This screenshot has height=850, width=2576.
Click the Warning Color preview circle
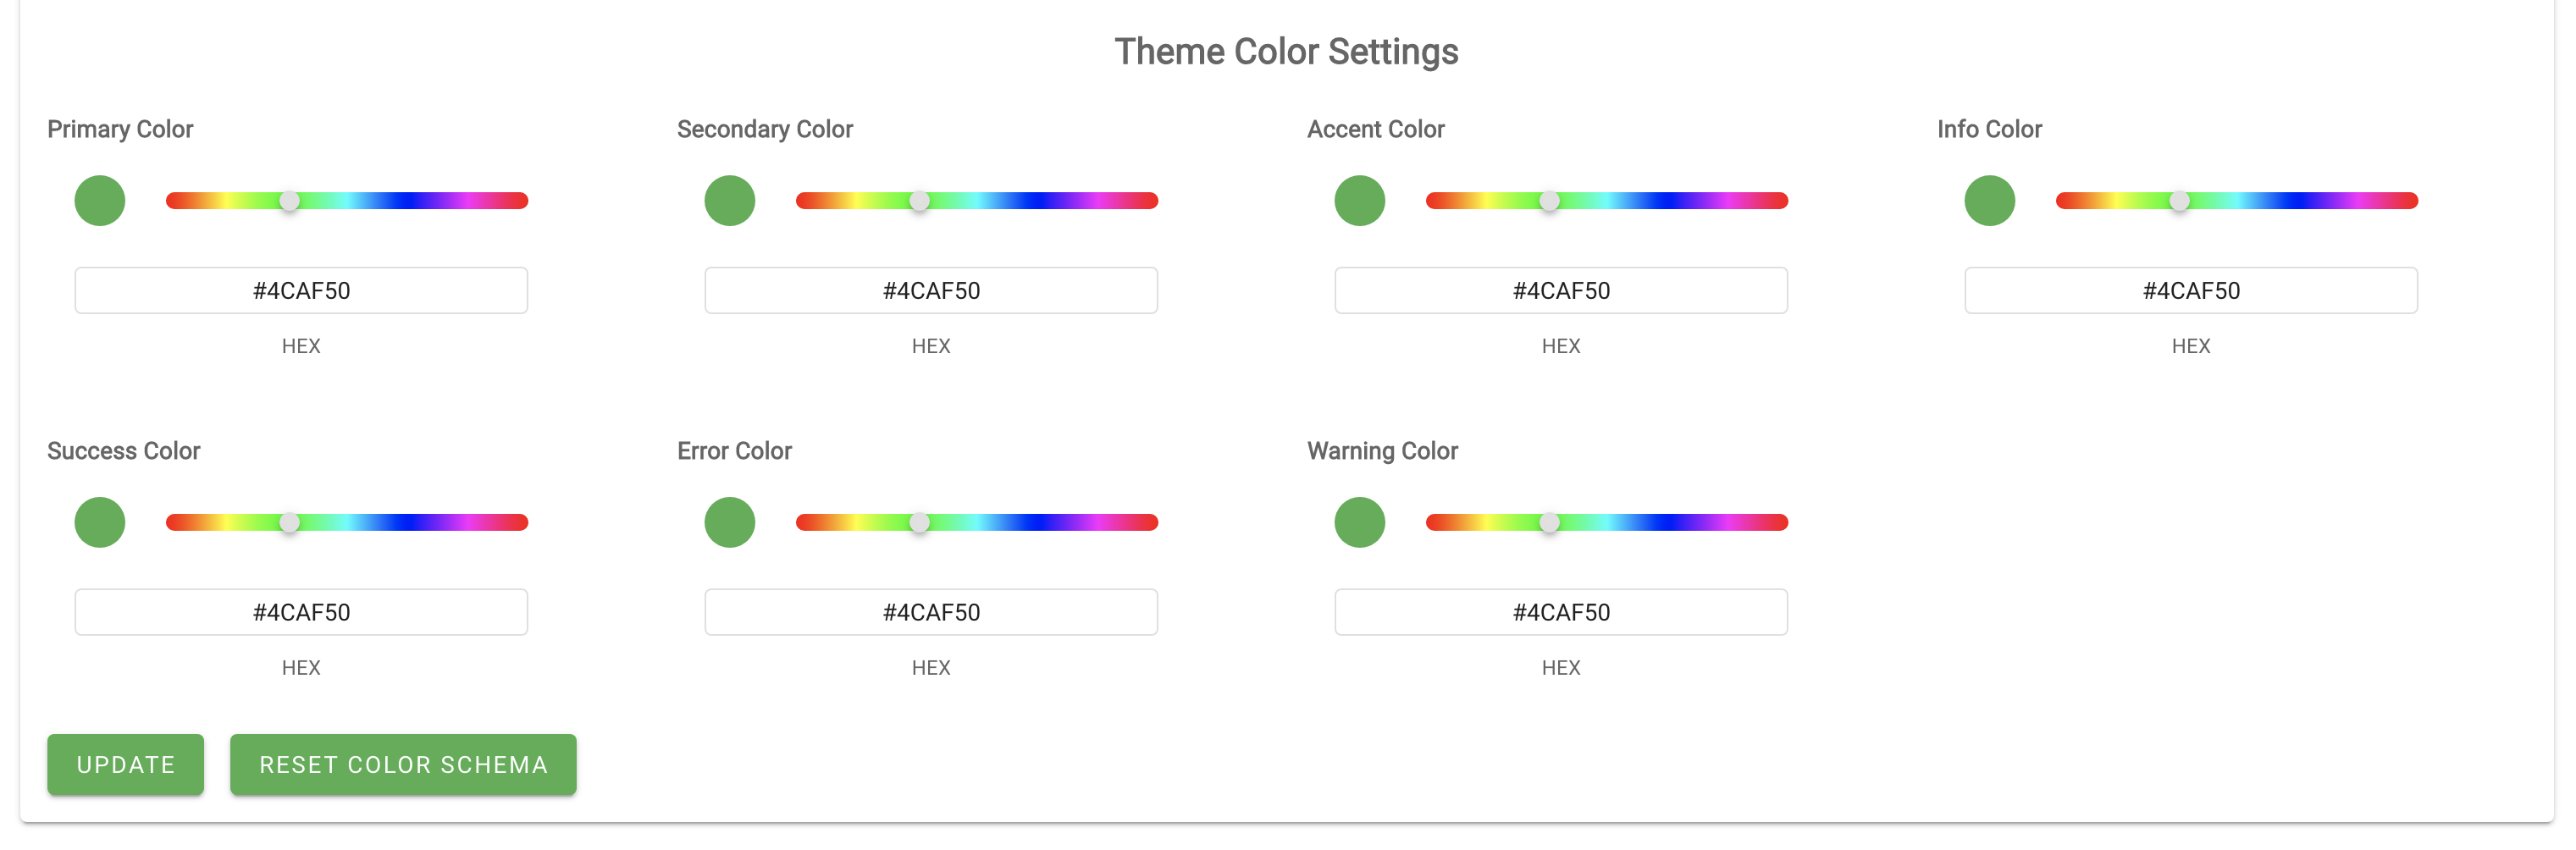pos(1360,523)
